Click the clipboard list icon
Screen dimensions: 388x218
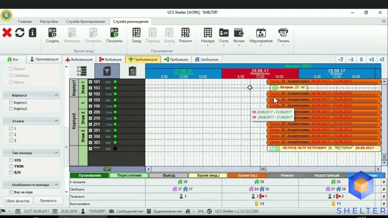[x=132, y=71]
